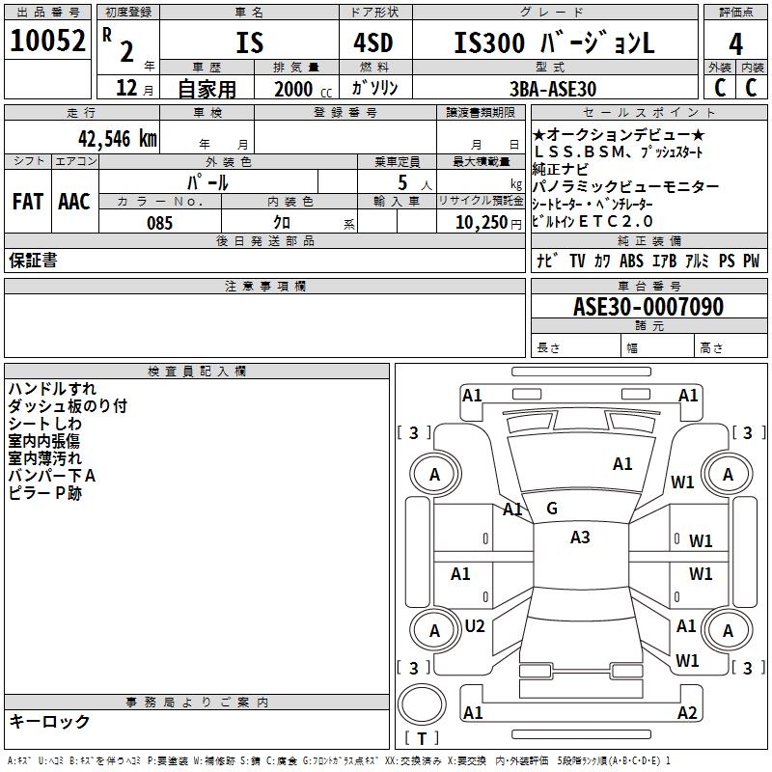This screenshot has width=772, height=772.
Task: Select the seating capacity 5 人
Action: coord(415,183)
